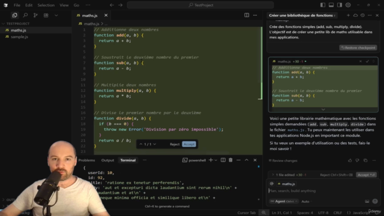384x216 pixels.
Task: Add context with the @ button
Action: 272,184
